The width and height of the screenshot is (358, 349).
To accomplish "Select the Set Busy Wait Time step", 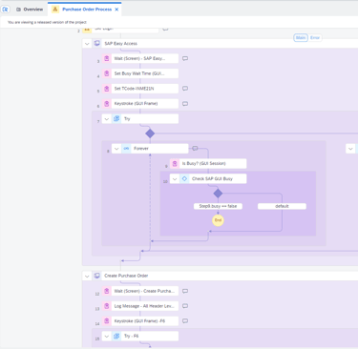I will click(140, 73).
